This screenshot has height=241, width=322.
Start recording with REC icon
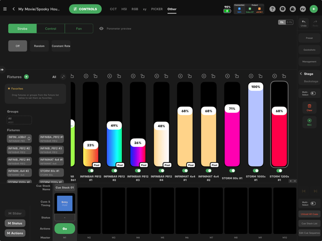pos(310,122)
